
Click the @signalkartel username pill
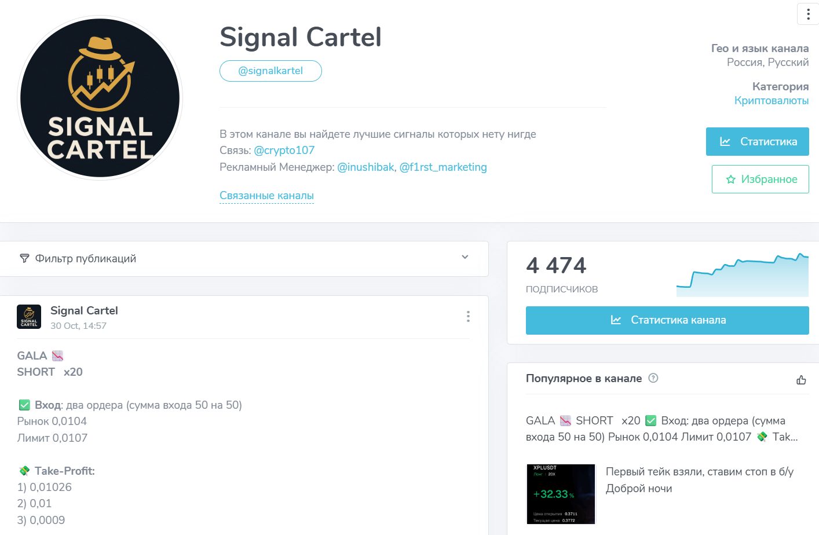point(270,71)
